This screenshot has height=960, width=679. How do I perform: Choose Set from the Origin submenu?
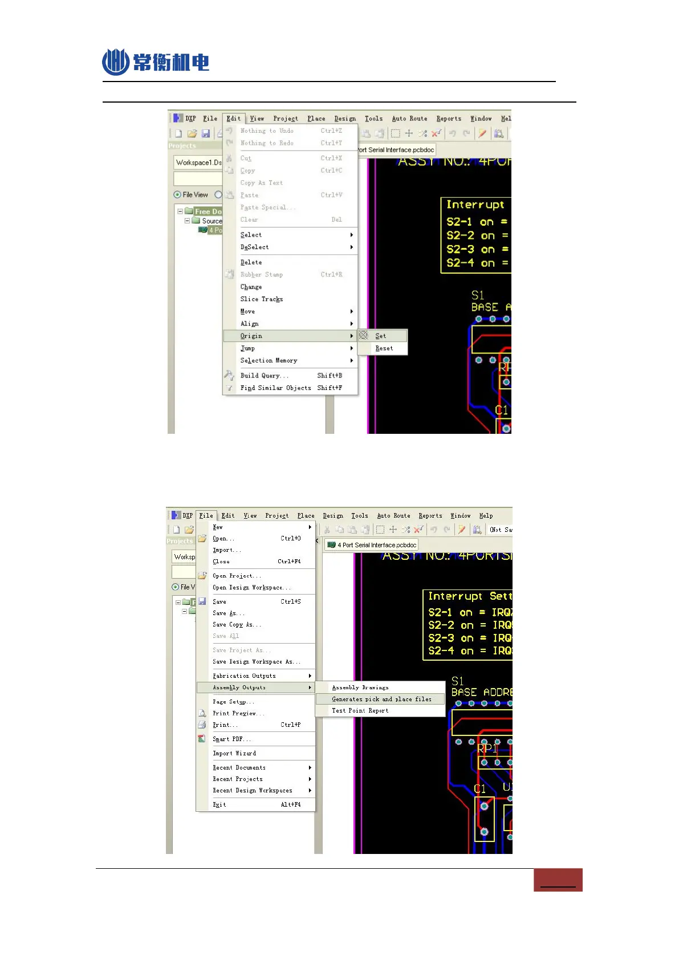(383, 336)
